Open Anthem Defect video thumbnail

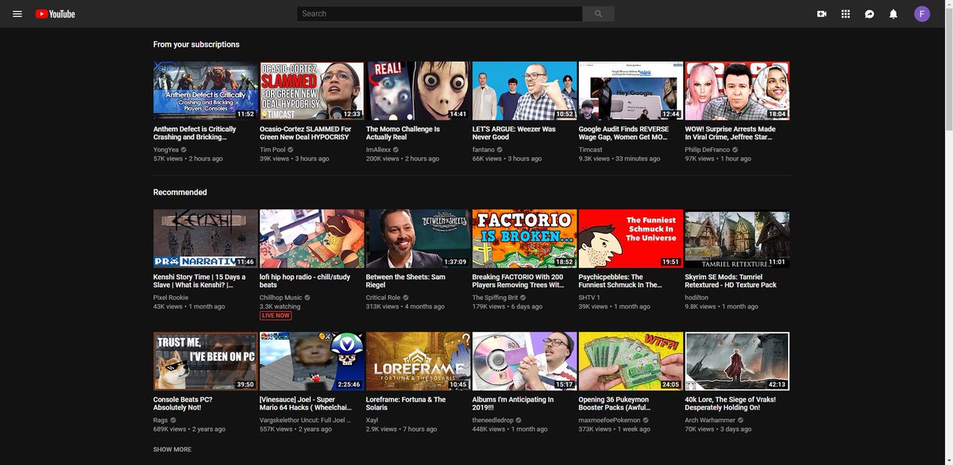(205, 90)
